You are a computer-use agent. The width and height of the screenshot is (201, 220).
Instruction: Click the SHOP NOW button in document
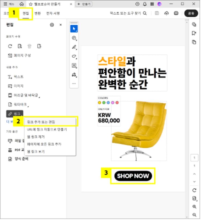pyautogui.click(x=133, y=176)
